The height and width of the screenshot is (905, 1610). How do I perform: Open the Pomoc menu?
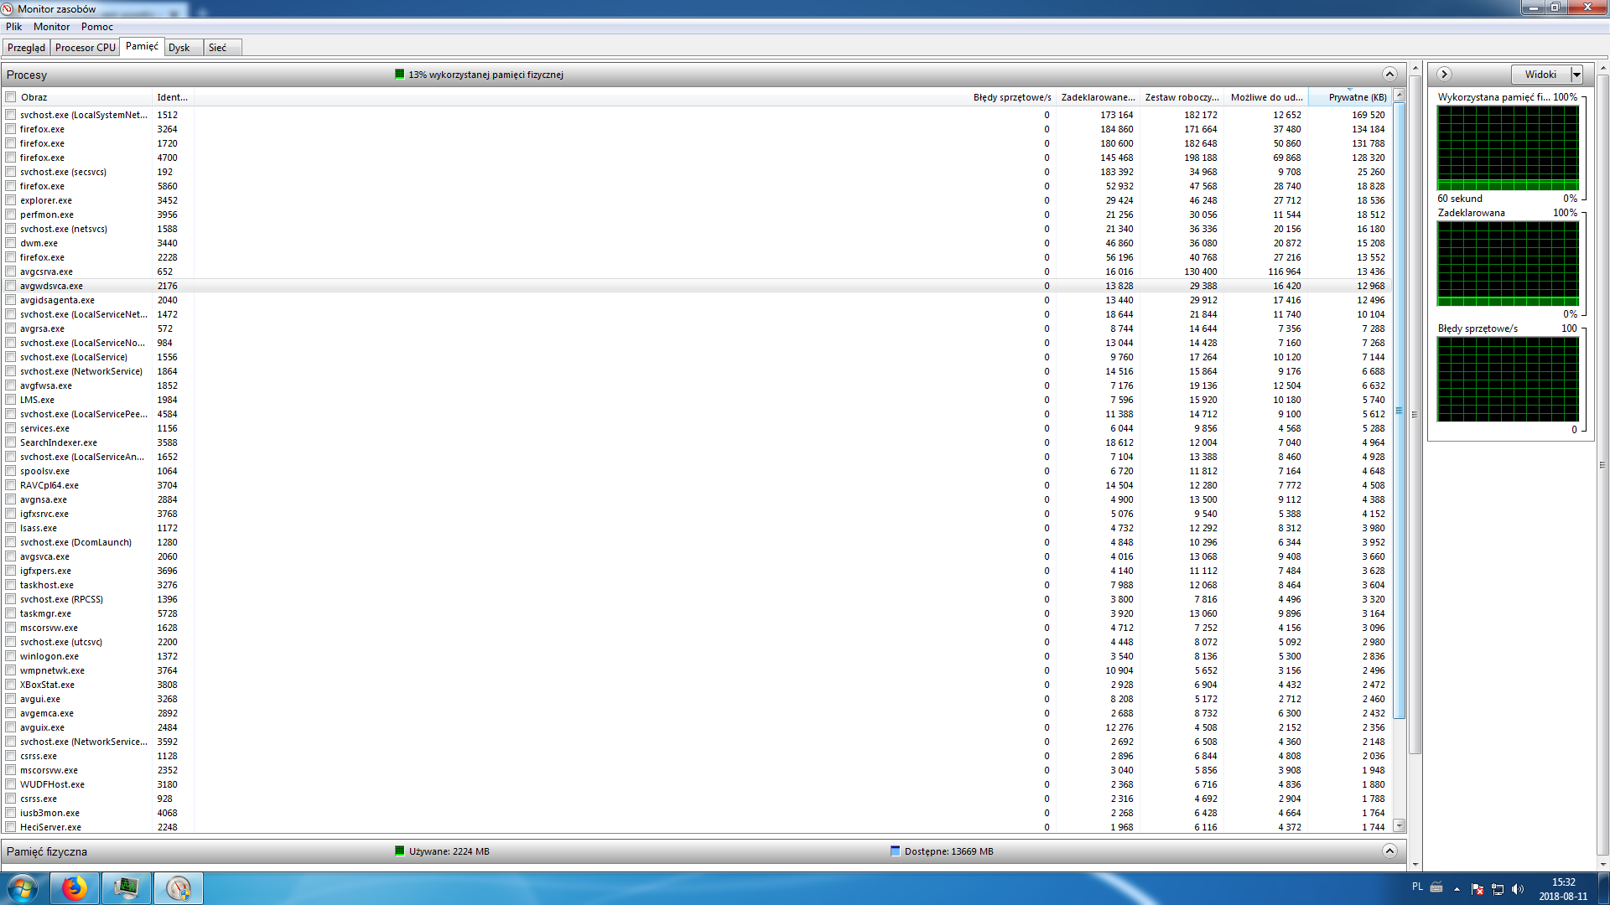[97, 27]
